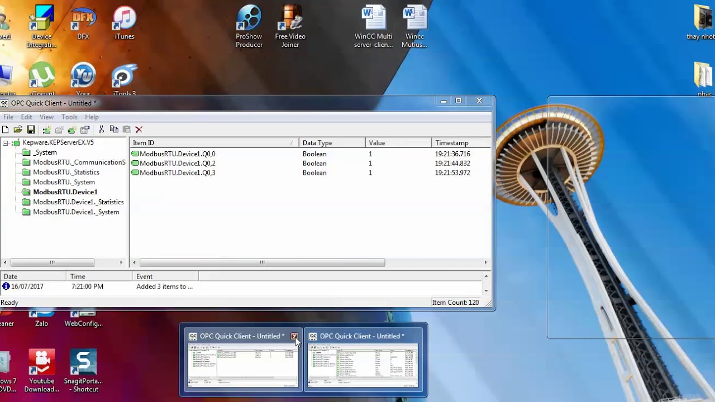The height and width of the screenshot is (402, 715).
Task: Select the ModbusRTU.Device1 group
Action: tap(65, 192)
